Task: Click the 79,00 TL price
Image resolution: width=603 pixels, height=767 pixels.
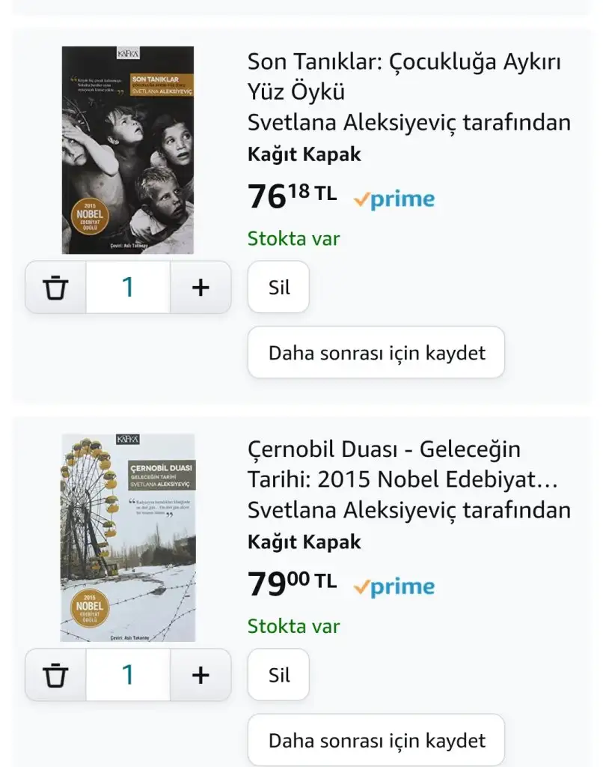Action: [x=293, y=583]
